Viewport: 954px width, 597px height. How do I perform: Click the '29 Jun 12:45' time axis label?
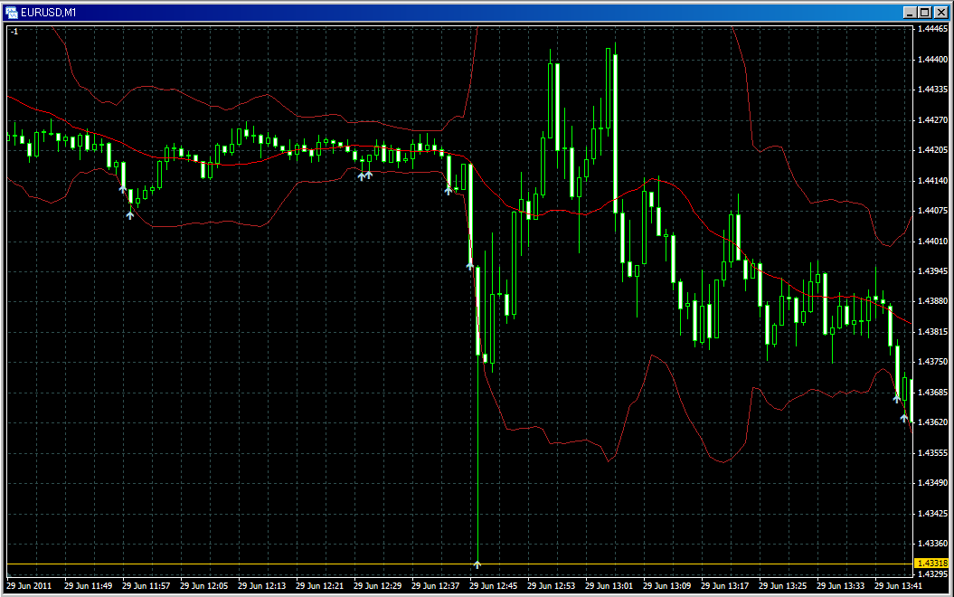[x=491, y=586]
